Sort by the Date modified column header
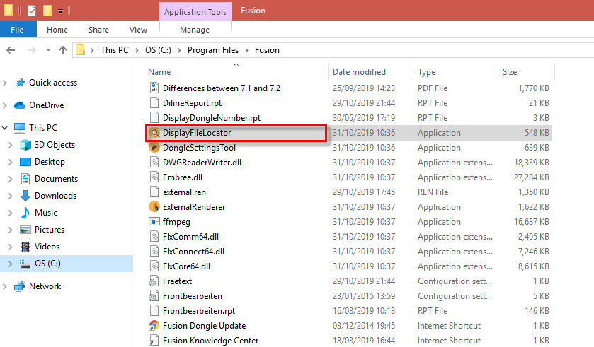This screenshot has height=347, width=594. pyautogui.click(x=359, y=72)
